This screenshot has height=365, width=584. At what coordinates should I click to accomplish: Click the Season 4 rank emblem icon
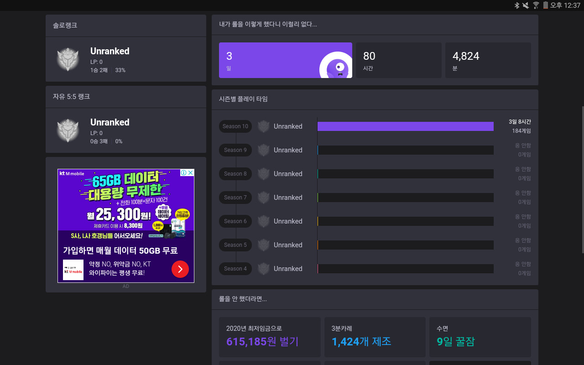tap(264, 269)
